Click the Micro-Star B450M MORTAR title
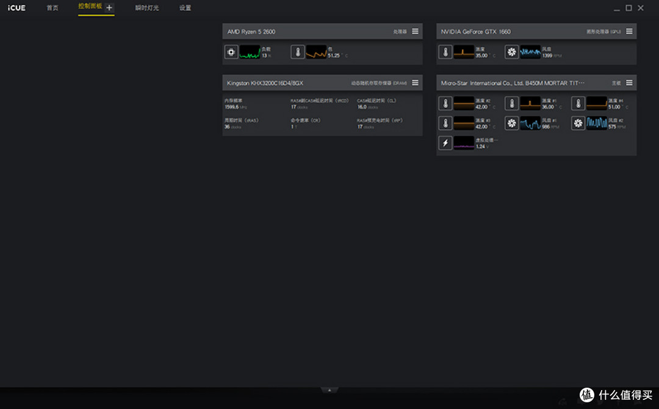The height and width of the screenshot is (409, 659). pos(513,83)
